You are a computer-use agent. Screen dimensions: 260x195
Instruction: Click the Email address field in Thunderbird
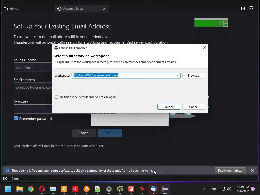coord(33,87)
